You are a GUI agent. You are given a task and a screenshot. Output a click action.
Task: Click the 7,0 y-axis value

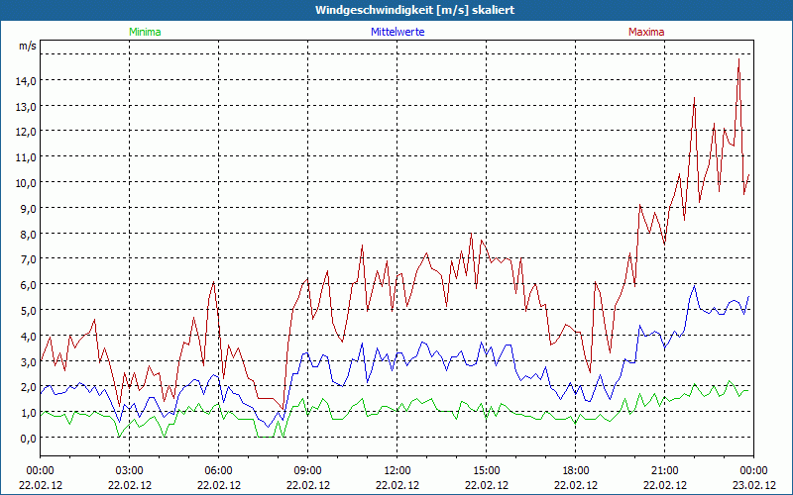29,259
